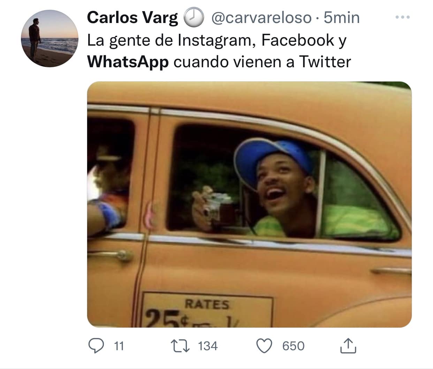
Task: View the 134 retweets count
Action: (208, 346)
